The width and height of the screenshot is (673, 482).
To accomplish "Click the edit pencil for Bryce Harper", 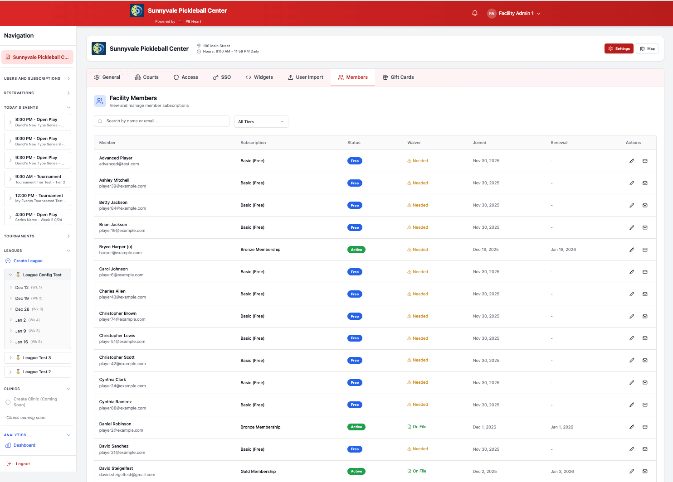I will pos(632,250).
